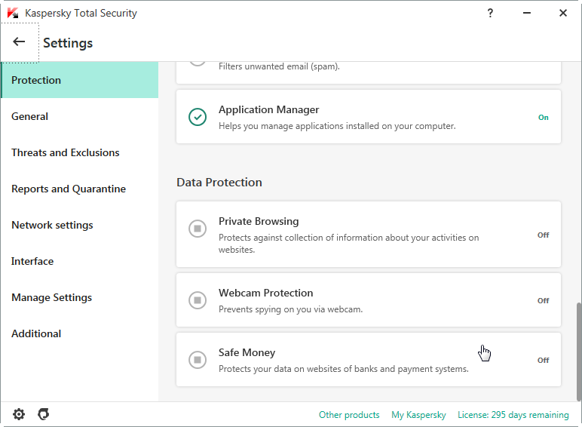Enable Private Browsing using its toggle
Viewport: 582px width, 427px height.
[x=197, y=228]
